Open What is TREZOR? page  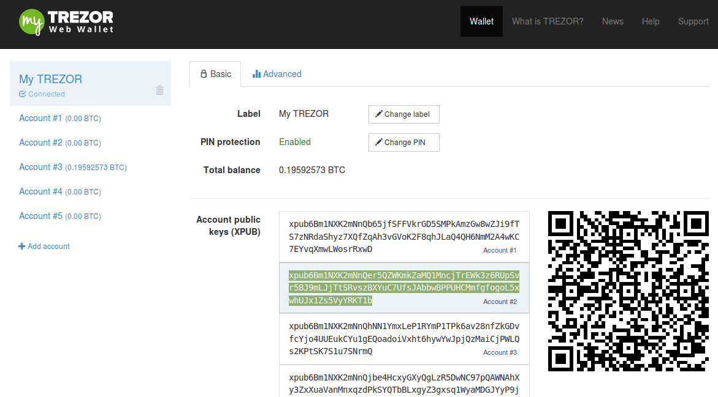[x=548, y=21]
